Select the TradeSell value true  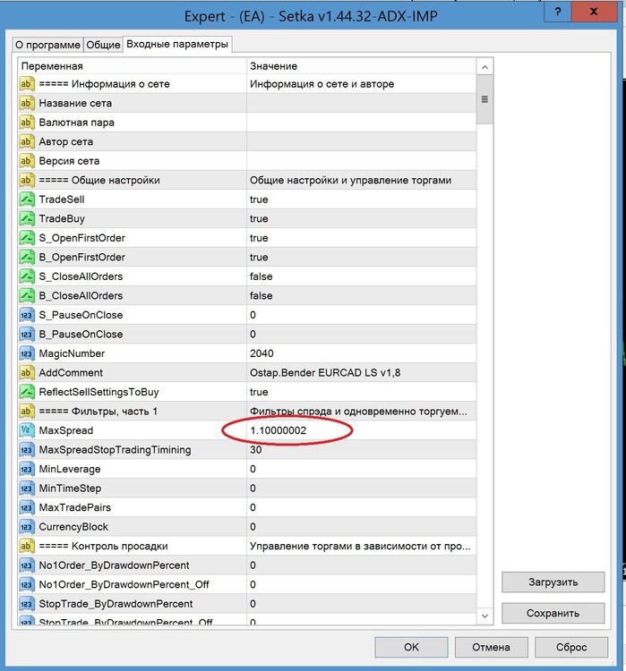(259, 200)
